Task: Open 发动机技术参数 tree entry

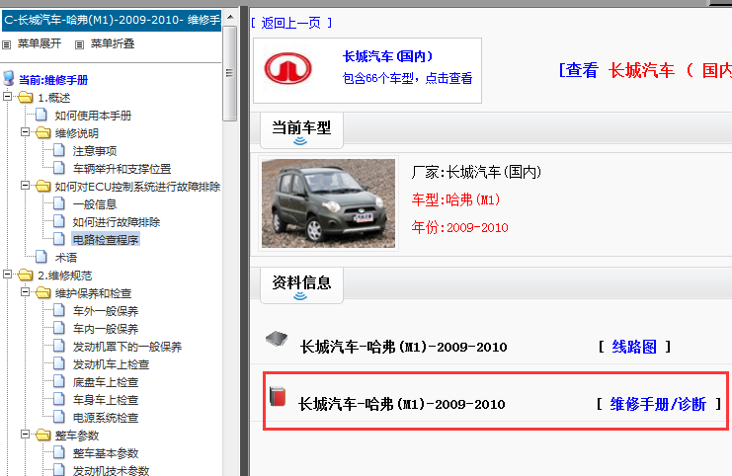Action: click(x=111, y=470)
